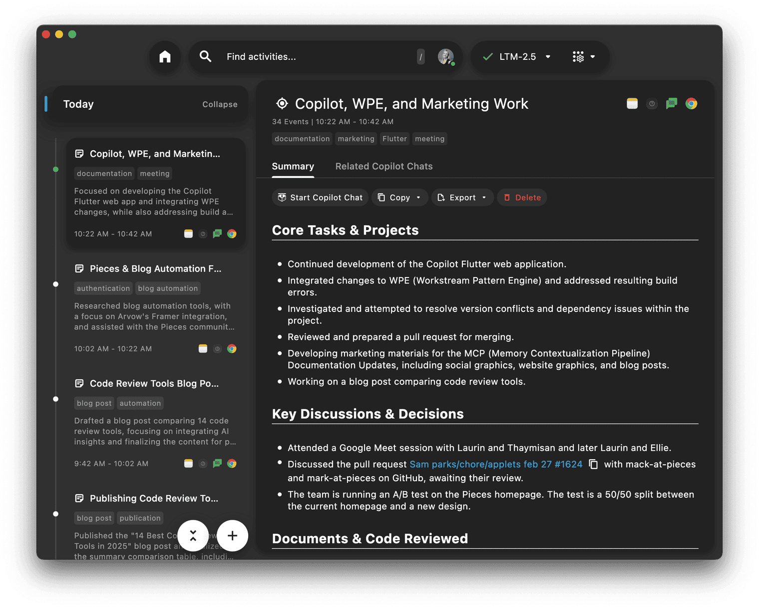This screenshot has height=608, width=759.
Task: Click question-mark icon on the Pieces & Blog Automation card
Action: coord(217,349)
